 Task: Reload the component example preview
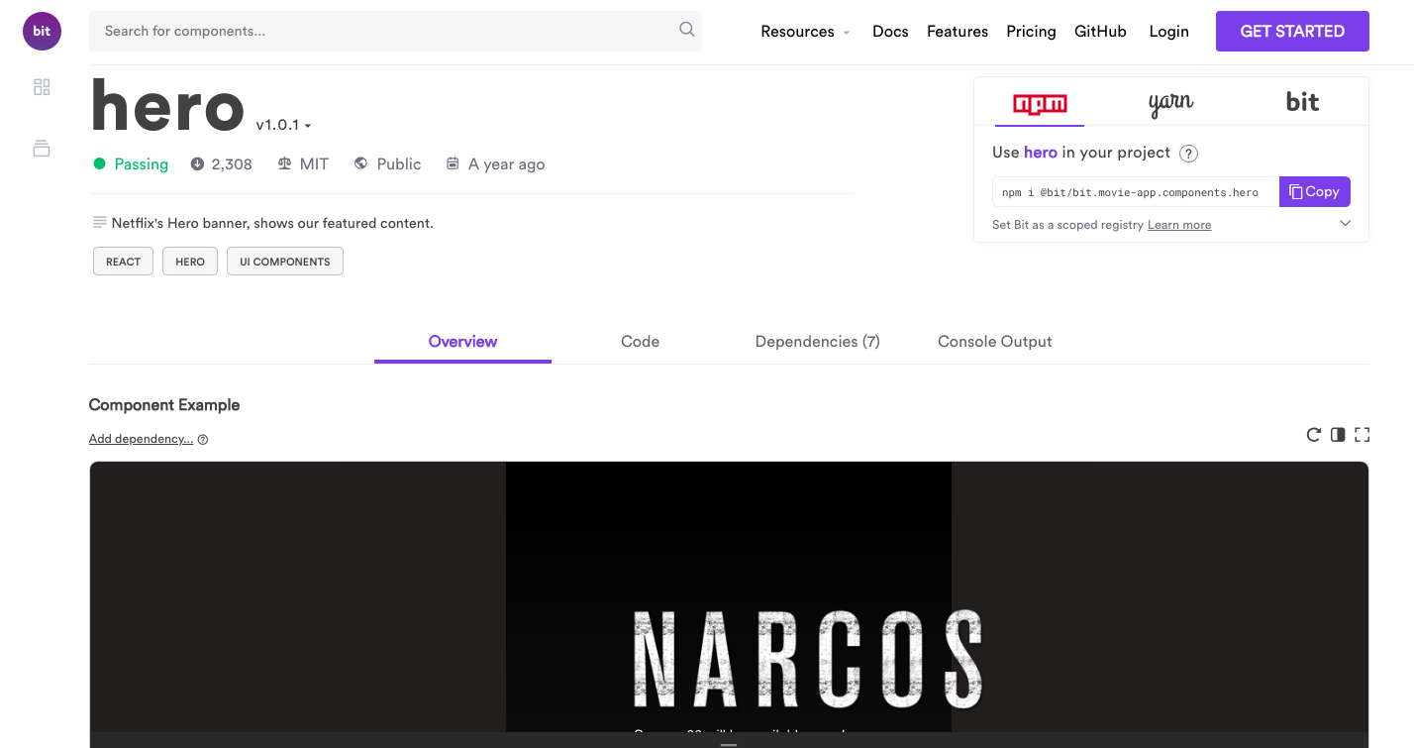point(1314,434)
